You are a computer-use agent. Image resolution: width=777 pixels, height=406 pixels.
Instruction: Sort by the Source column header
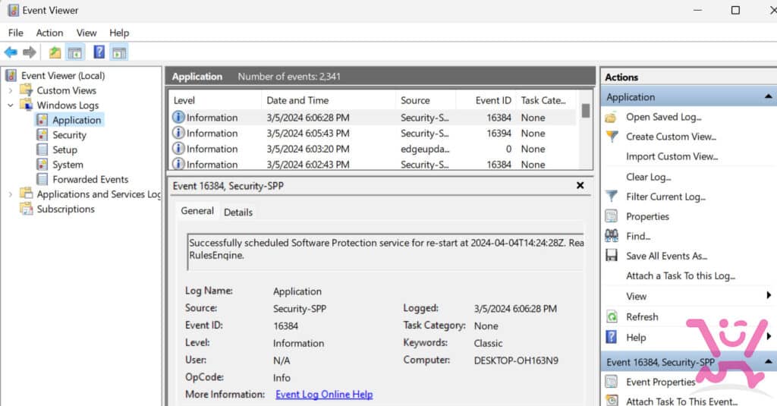coord(425,100)
